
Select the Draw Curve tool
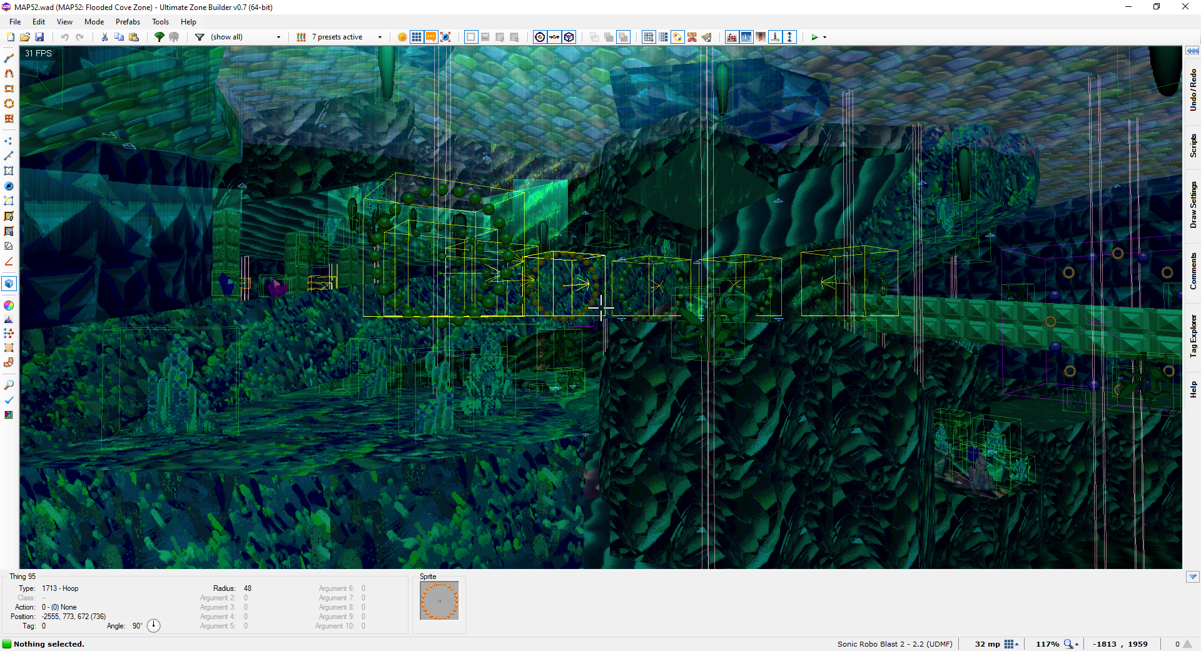pyautogui.click(x=9, y=73)
